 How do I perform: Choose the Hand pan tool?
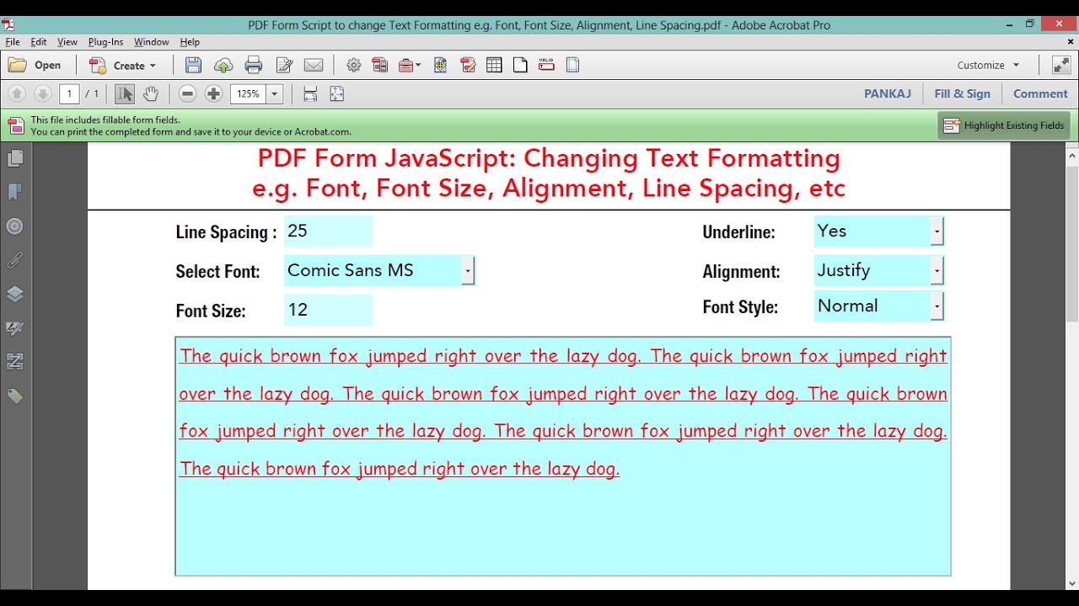pyautogui.click(x=150, y=94)
